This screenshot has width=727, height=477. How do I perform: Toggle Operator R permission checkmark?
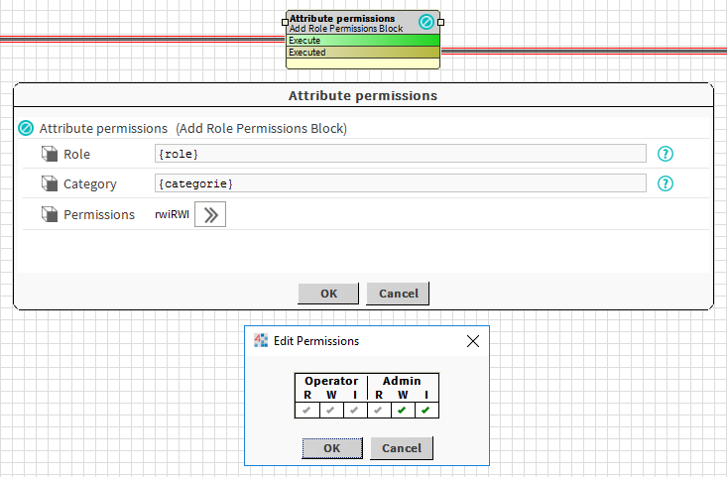(x=306, y=410)
